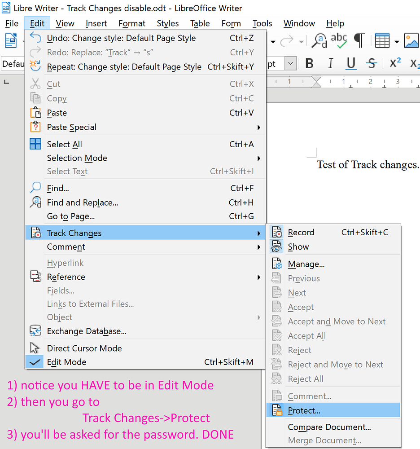The height and width of the screenshot is (449, 420).
Task: Enable Record in Track Changes submenu
Action: pyautogui.click(x=301, y=232)
